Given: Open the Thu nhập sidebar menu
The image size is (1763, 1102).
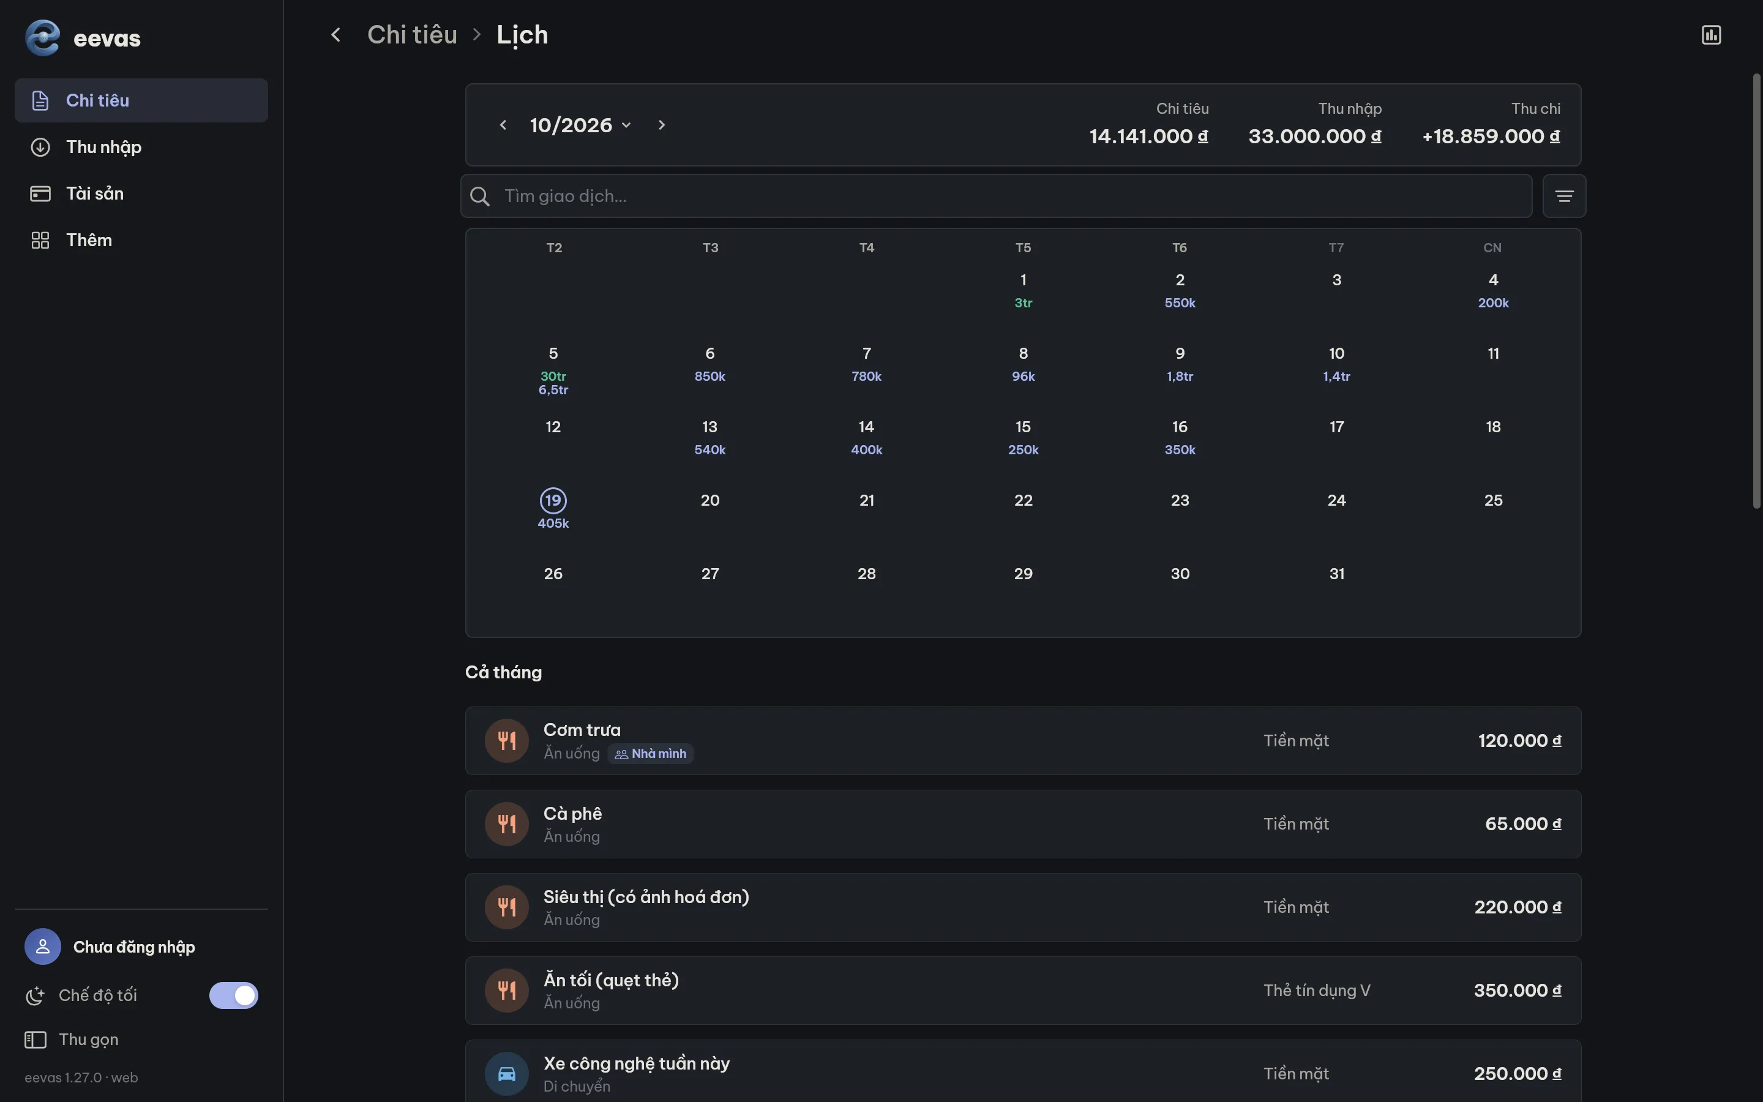Looking at the screenshot, I should click(x=141, y=147).
